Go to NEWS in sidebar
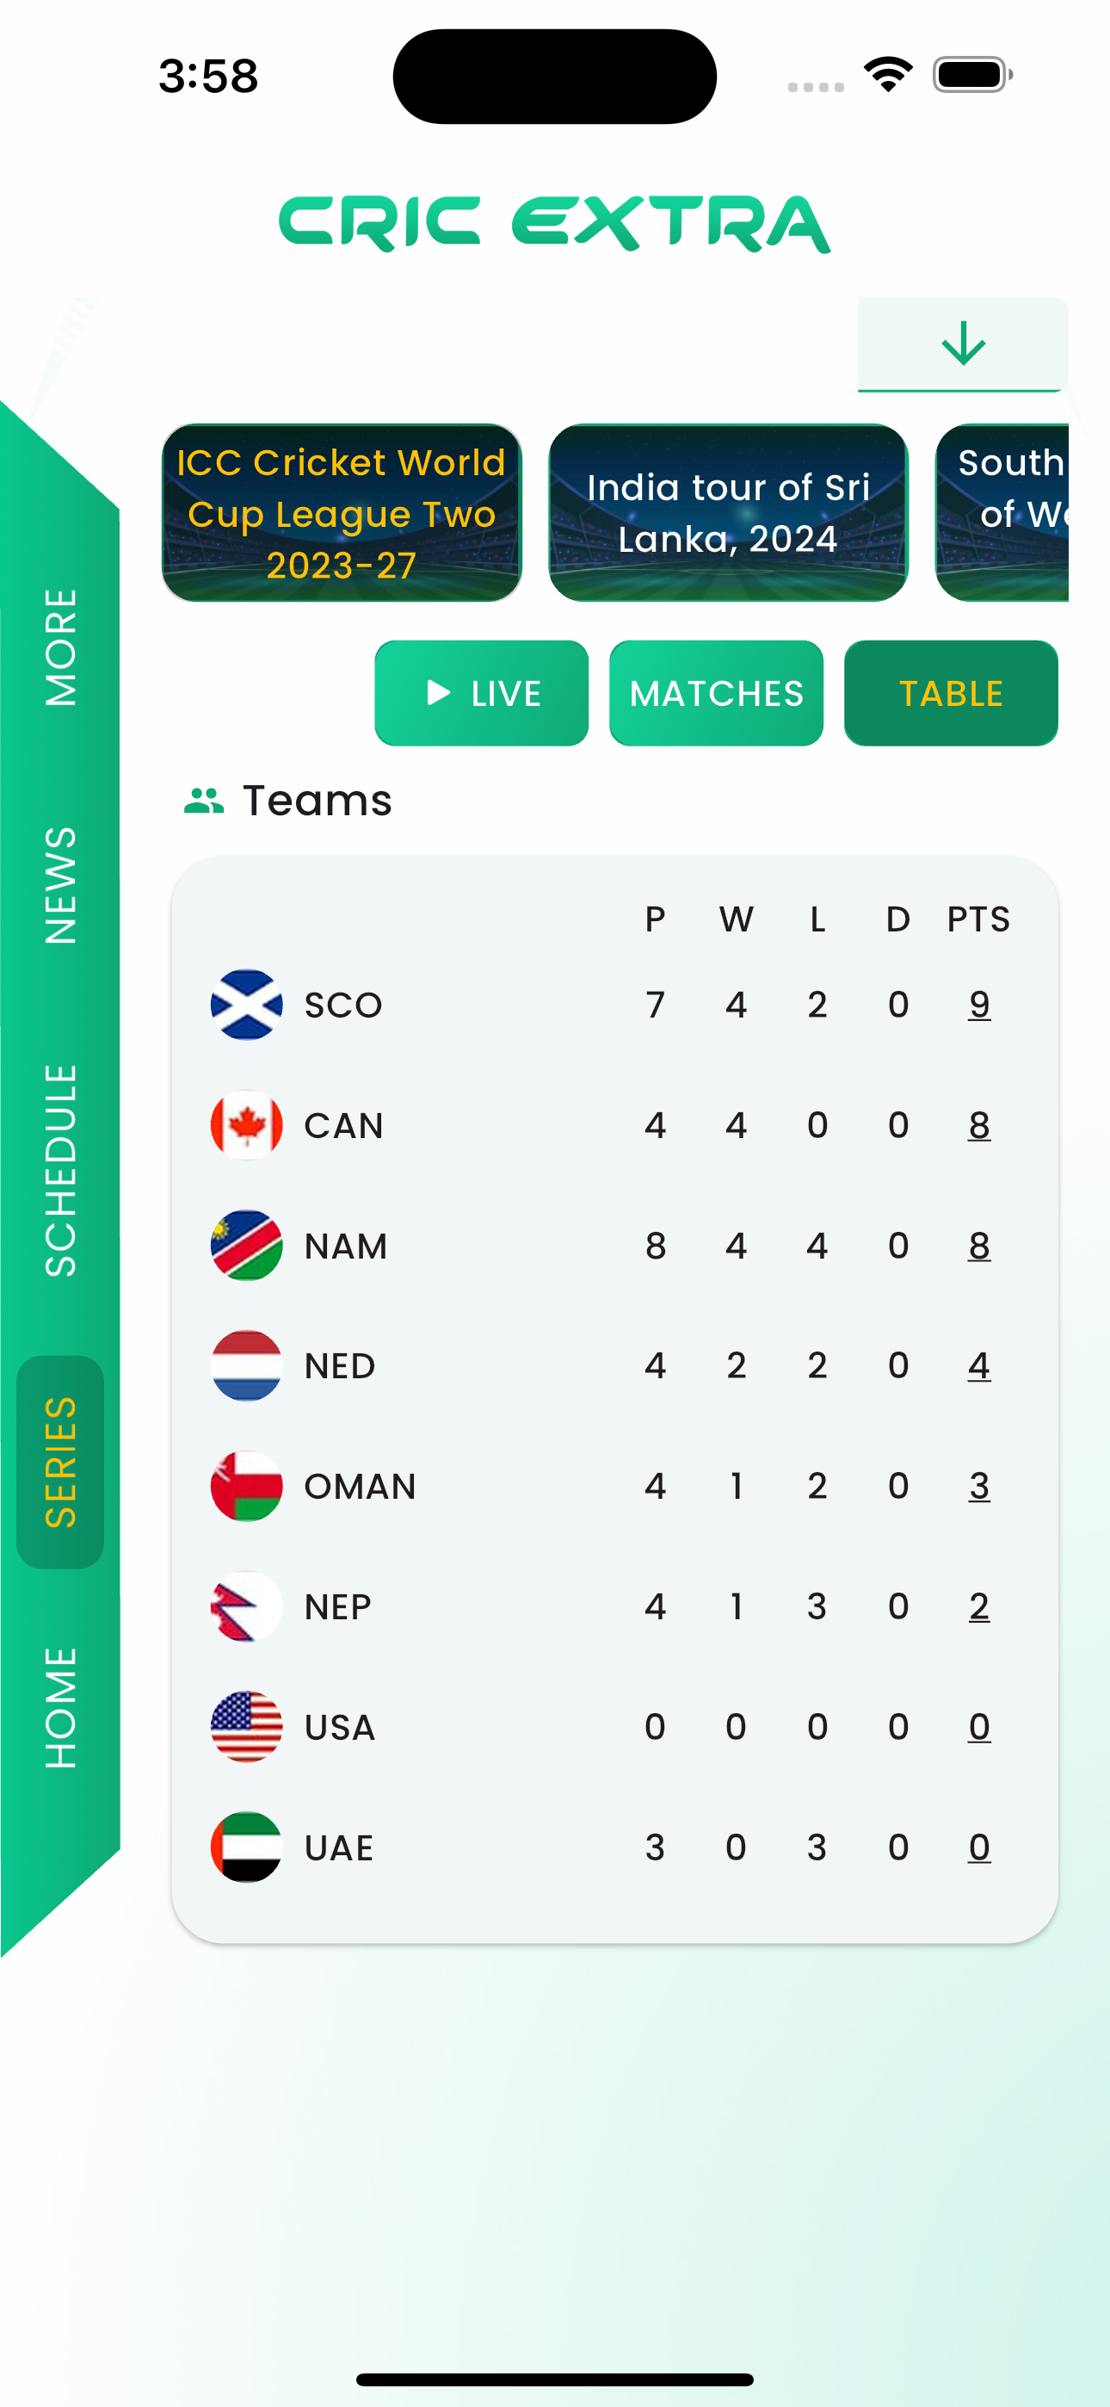1110x2407 pixels. coord(59,885)
